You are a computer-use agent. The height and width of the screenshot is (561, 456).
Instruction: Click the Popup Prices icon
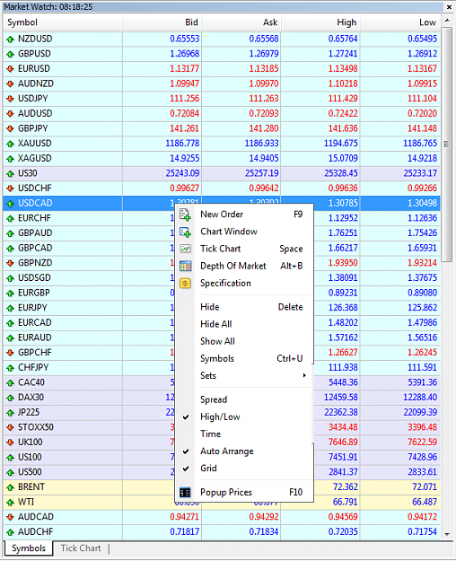[x=185, y=492]
